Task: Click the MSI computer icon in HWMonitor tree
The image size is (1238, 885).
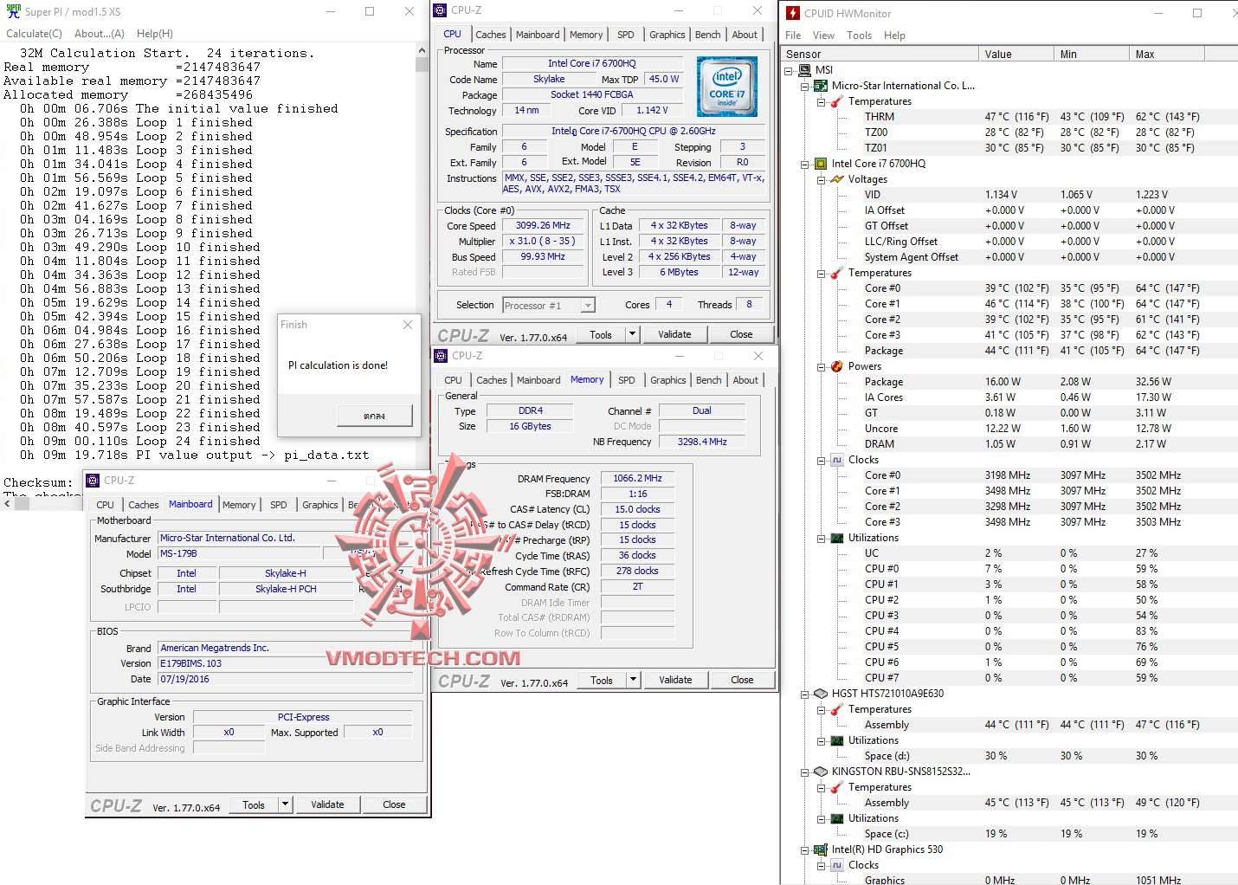Action: click(804, 70)
